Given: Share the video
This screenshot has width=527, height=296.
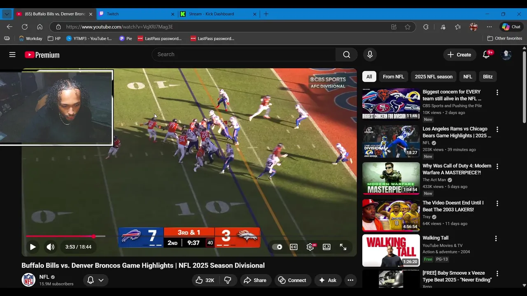Looking at the screenshot, I should pos(255,280).
